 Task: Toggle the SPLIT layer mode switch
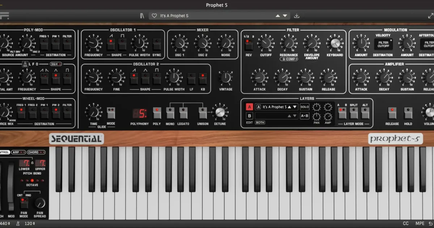(x=354, y=113)
